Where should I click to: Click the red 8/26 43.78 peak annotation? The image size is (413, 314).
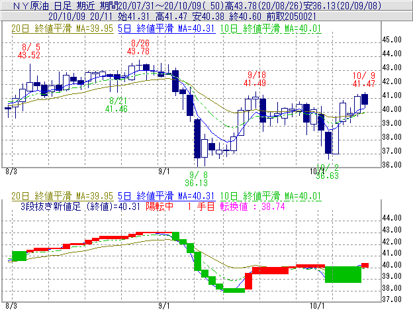click(x=138, y=47)
